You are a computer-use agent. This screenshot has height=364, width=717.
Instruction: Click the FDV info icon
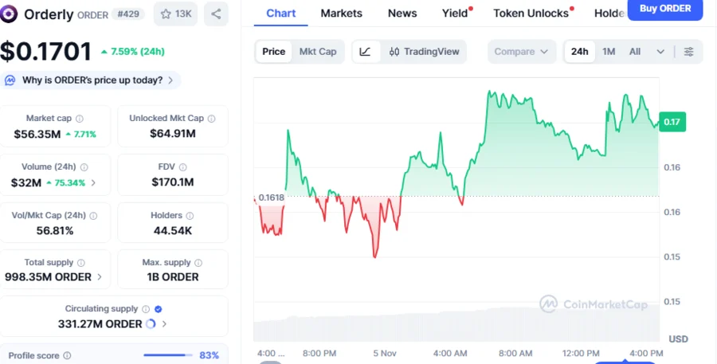[x=185, y=167]
